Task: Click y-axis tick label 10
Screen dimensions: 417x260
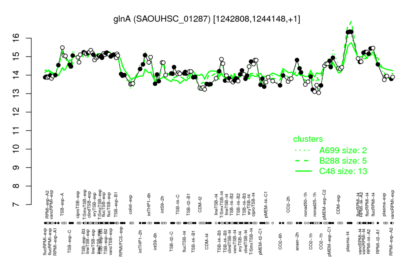Action: (x=16, y=149)
